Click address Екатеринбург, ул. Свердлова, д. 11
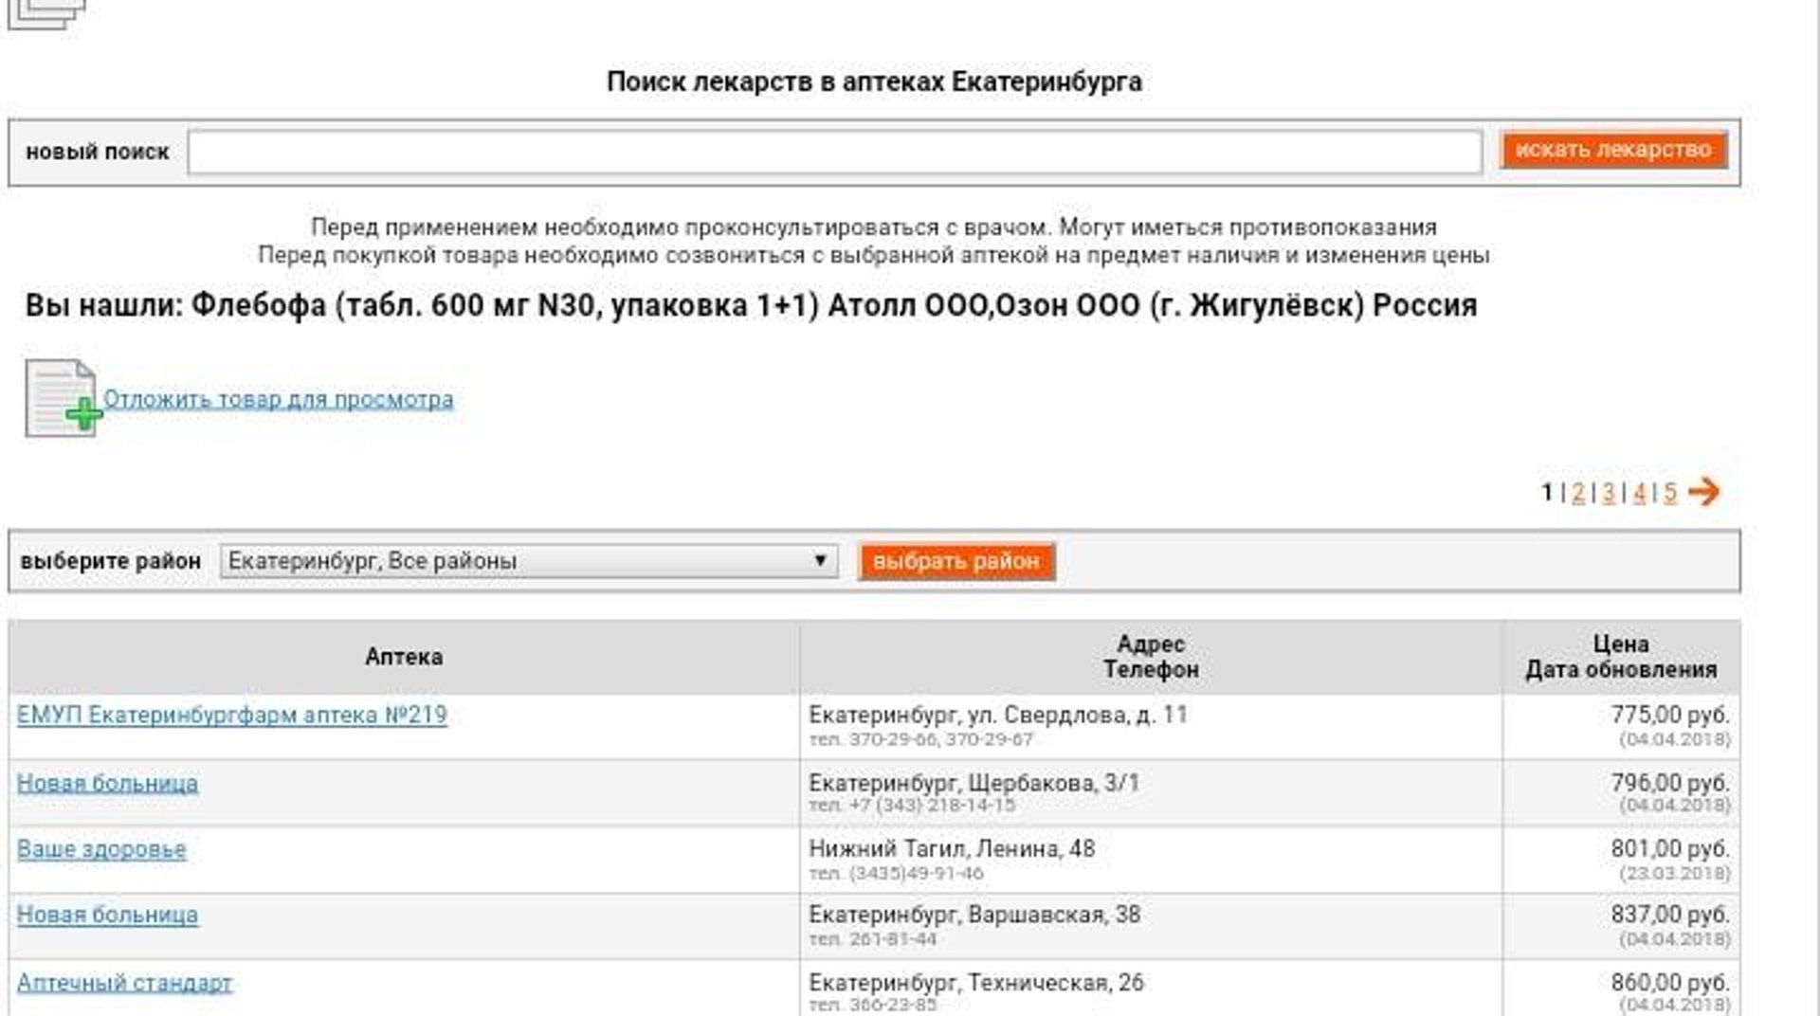The image size is (1820, 1016). (998, 715)
